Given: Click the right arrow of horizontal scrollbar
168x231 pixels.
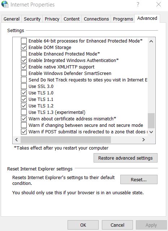Looking at the screenshot, I should coord(143,139).
